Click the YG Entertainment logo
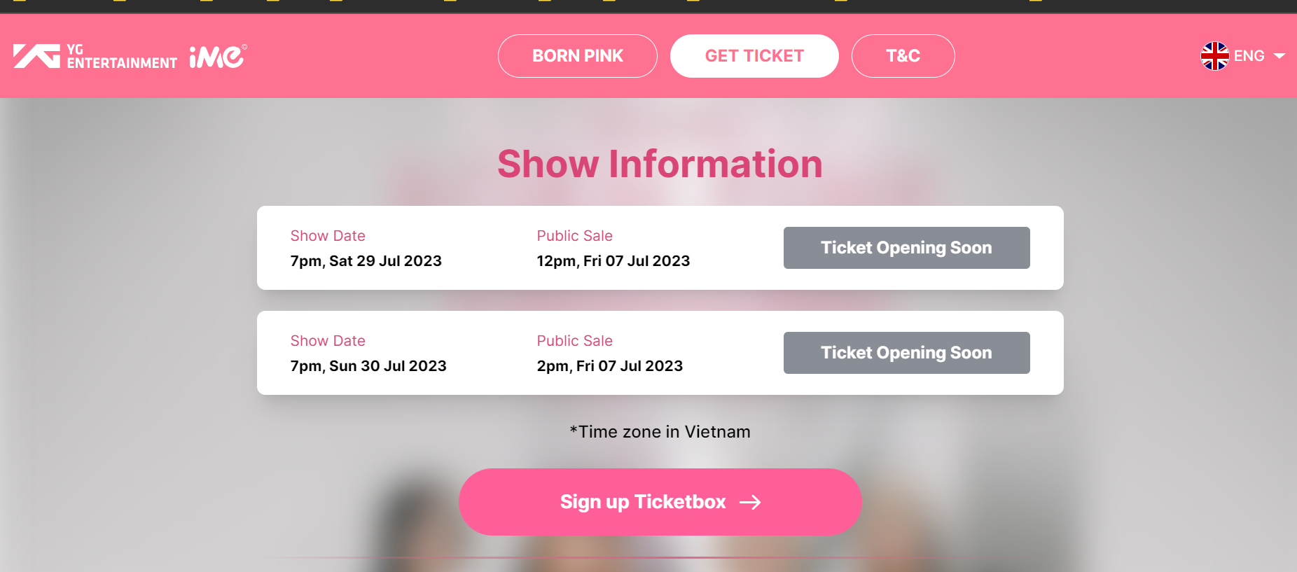Viewport: 1297px width, 572px height. 95,56
